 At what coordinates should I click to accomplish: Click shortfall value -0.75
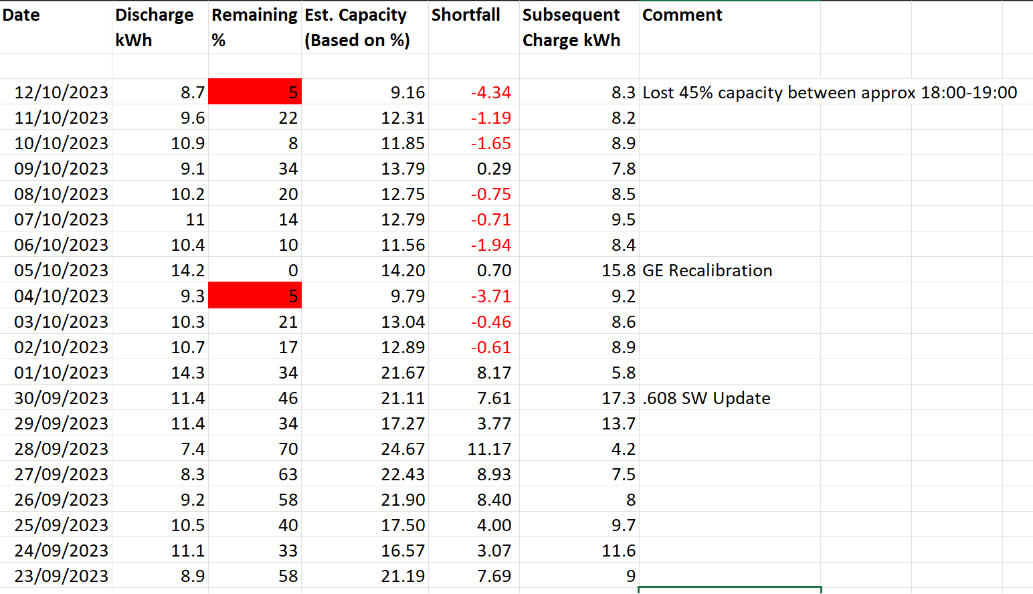[474, 194]
